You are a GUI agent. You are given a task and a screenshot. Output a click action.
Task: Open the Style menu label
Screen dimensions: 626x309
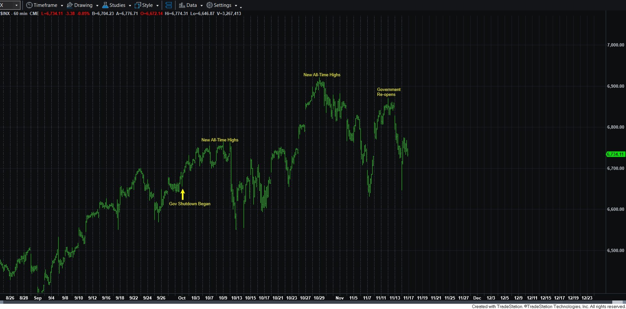pyautogui.click(x=148, y=5)
